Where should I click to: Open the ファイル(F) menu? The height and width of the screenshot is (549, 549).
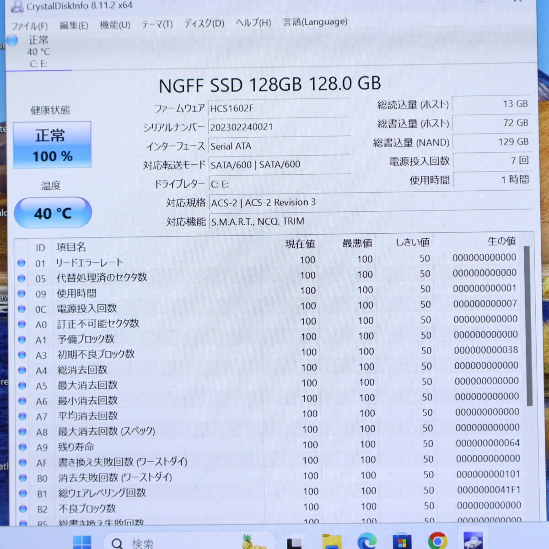29,26
